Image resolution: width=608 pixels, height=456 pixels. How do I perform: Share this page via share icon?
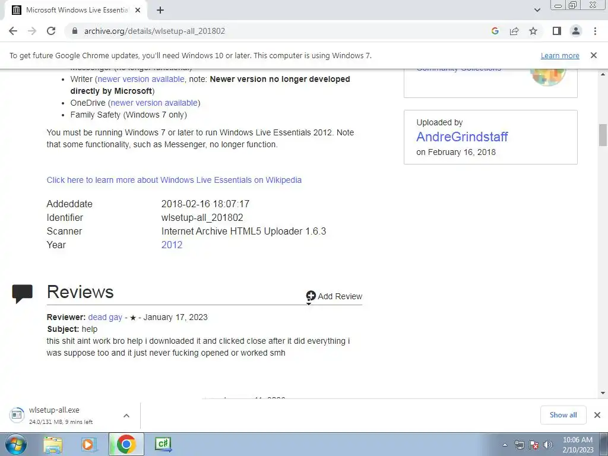pyautogui.click(x=514, y=31)
